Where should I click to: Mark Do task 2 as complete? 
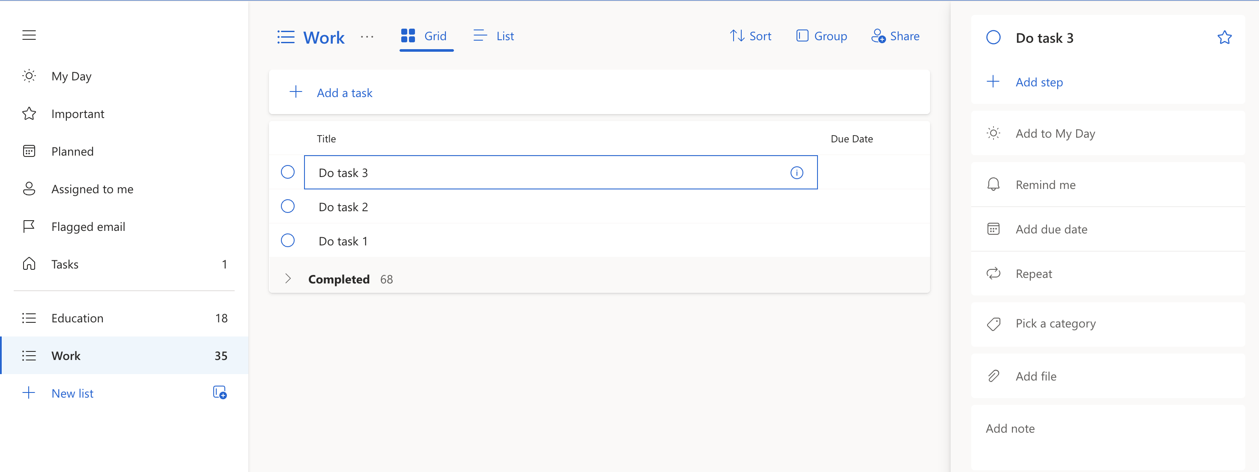point(287,206)
